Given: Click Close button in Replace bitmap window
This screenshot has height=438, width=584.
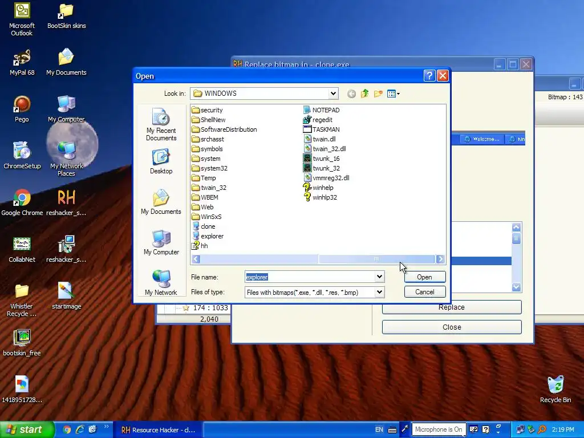Looking at the screenshot, I should click(x=452, y=327).
